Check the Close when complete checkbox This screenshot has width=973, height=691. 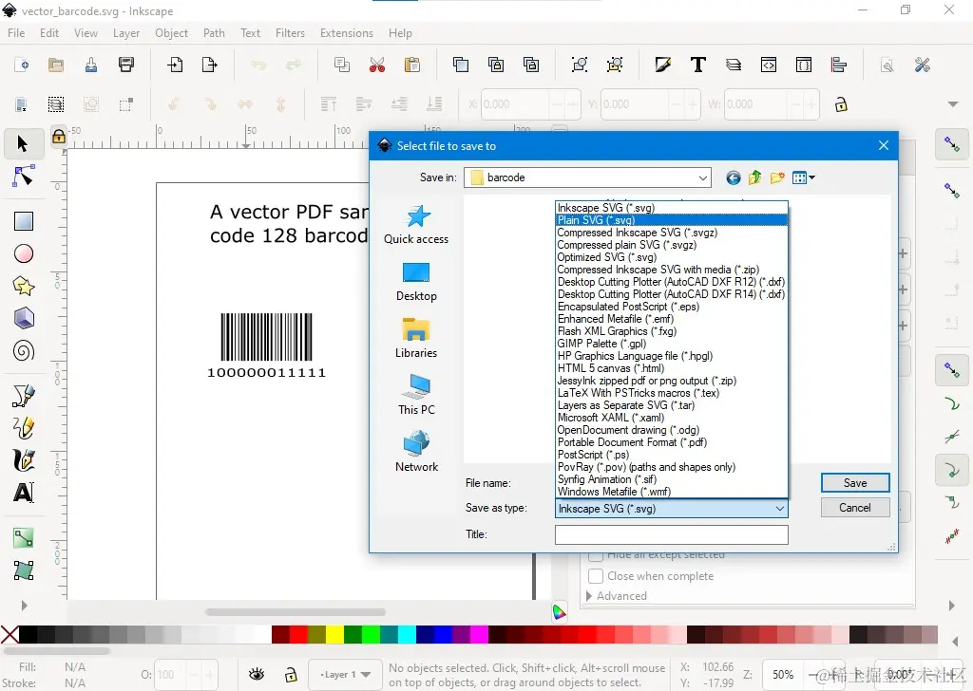point(597,576)
